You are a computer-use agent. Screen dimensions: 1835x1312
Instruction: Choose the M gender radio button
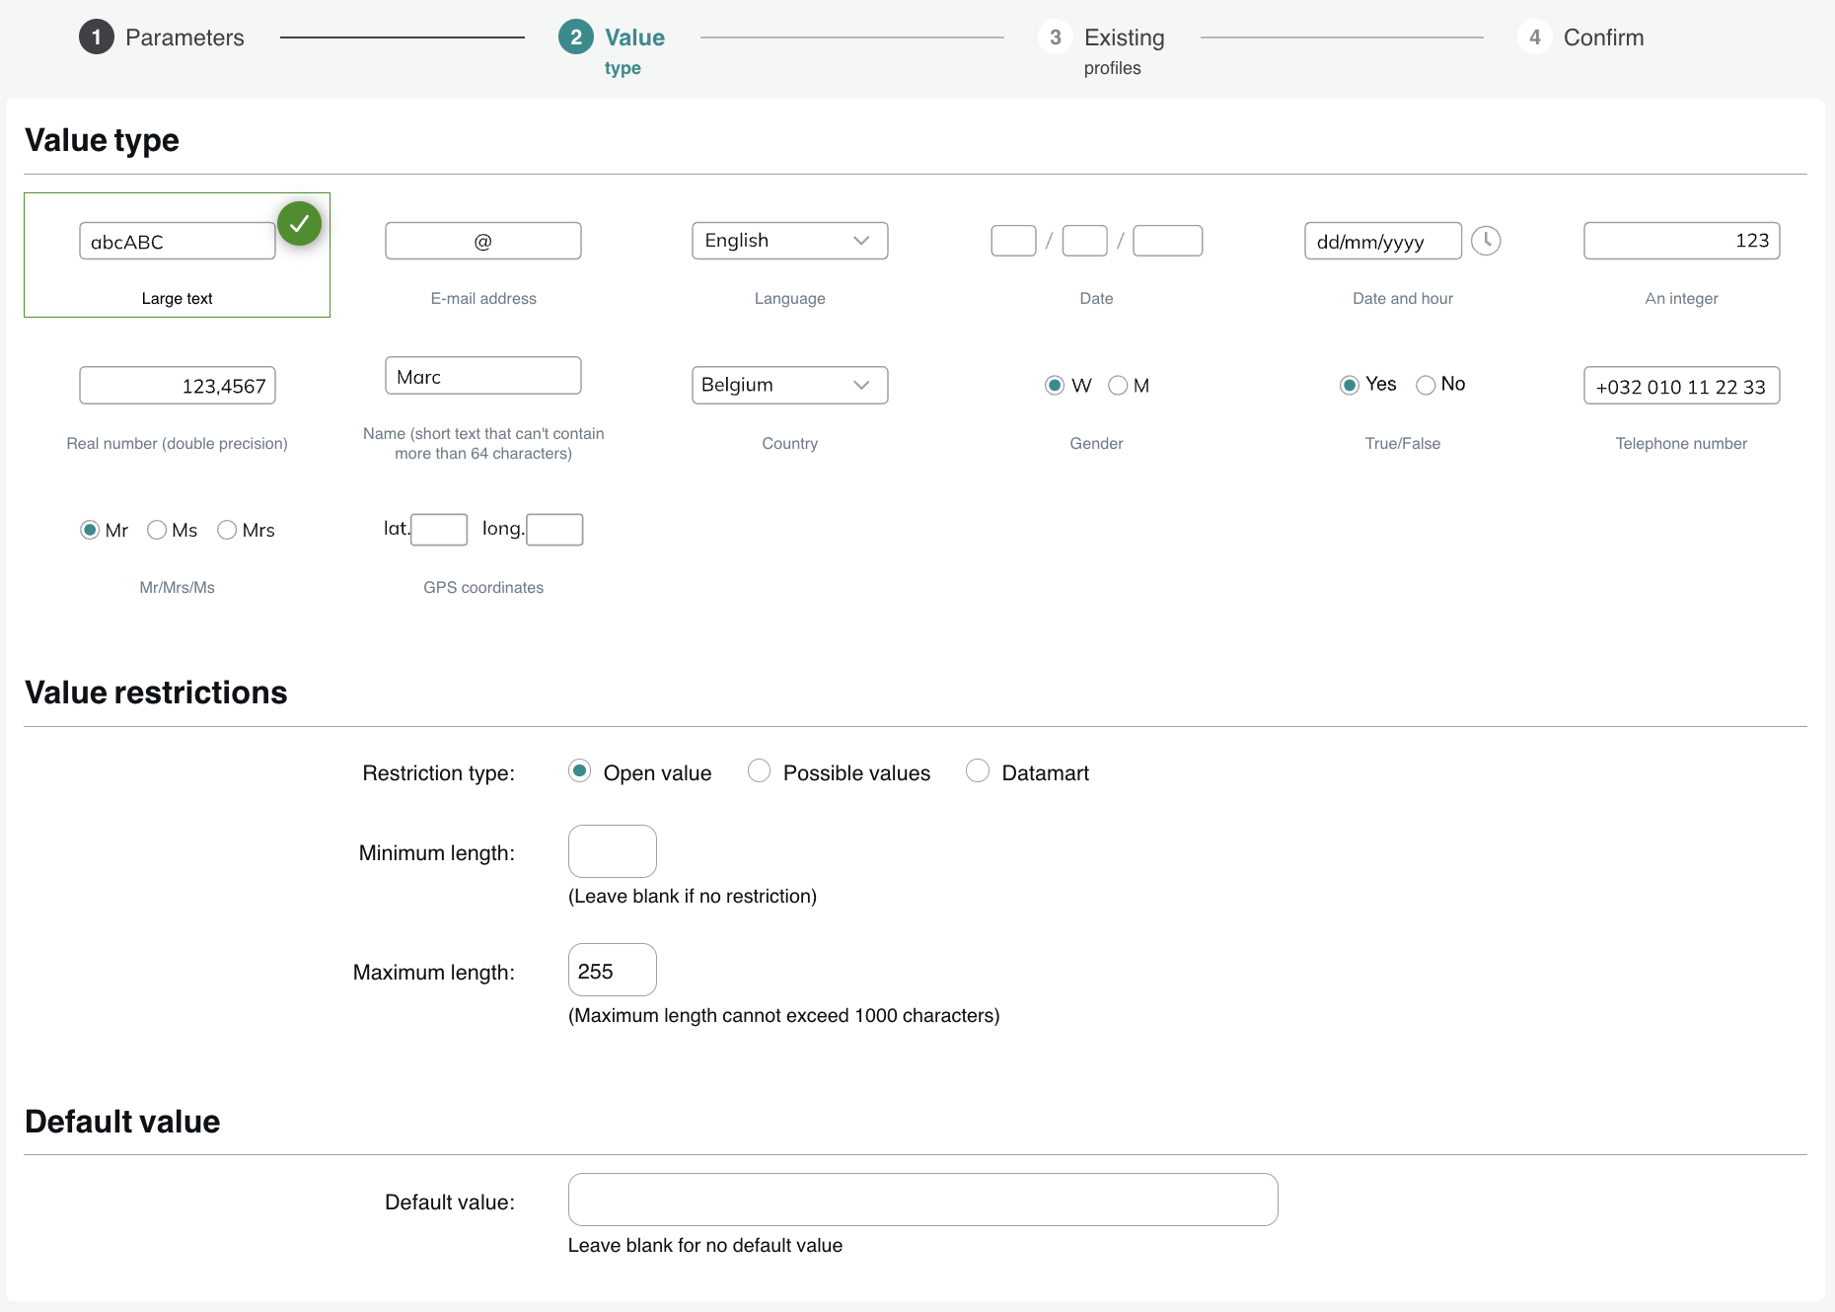click(1118, 385)
